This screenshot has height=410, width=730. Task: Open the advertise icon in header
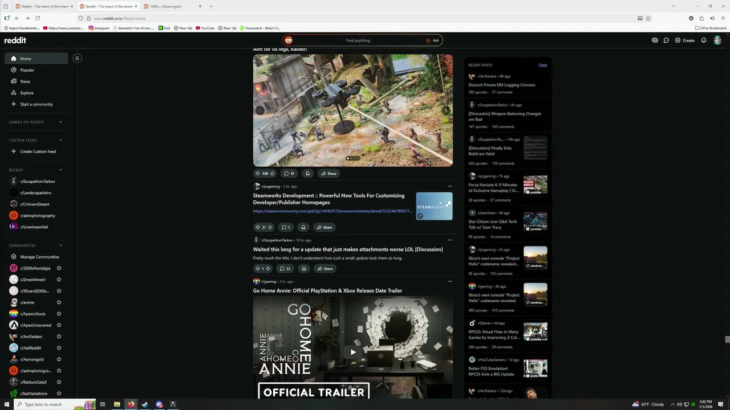[x=655, y=40]
